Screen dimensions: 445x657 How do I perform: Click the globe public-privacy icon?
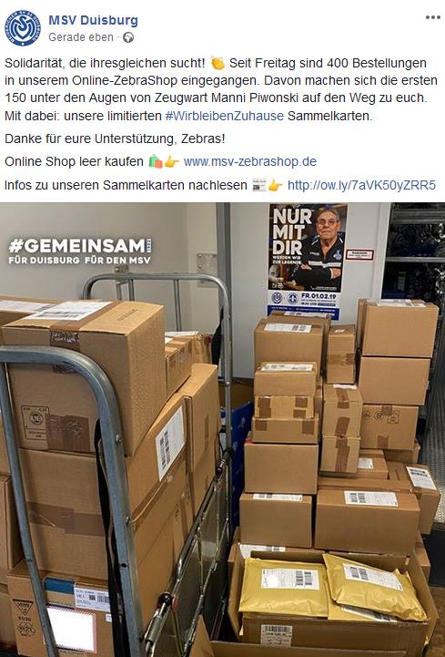[128, 37]
